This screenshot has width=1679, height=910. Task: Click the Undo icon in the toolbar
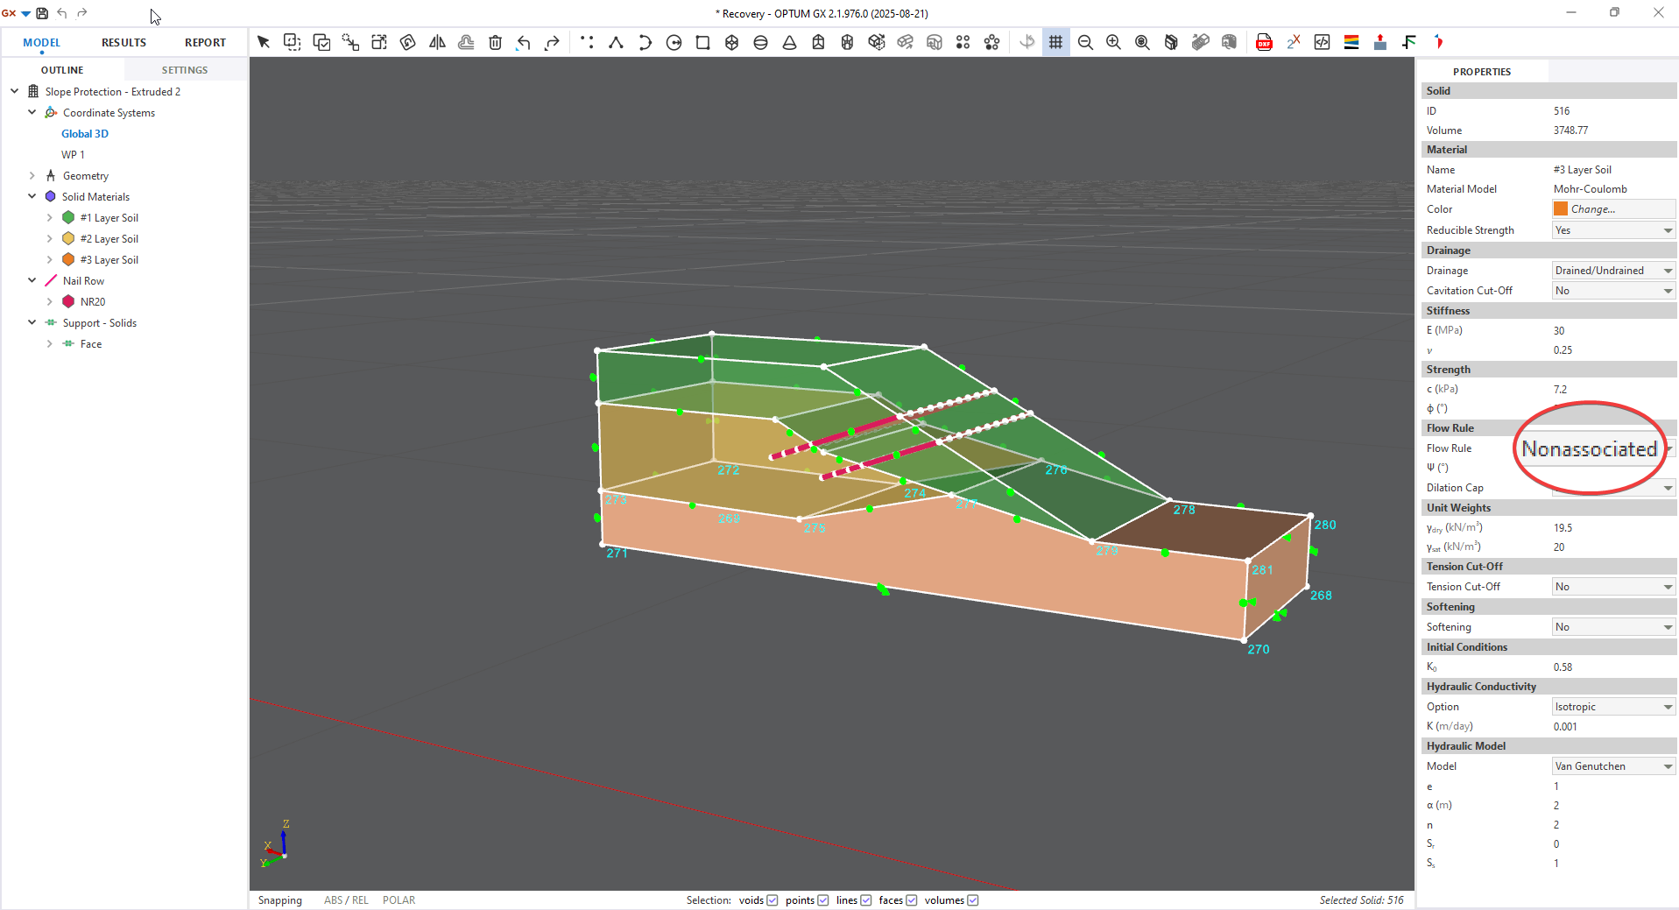point(523,41)
